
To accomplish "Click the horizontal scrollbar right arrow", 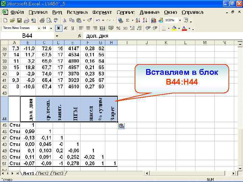I will coord(234,173).
